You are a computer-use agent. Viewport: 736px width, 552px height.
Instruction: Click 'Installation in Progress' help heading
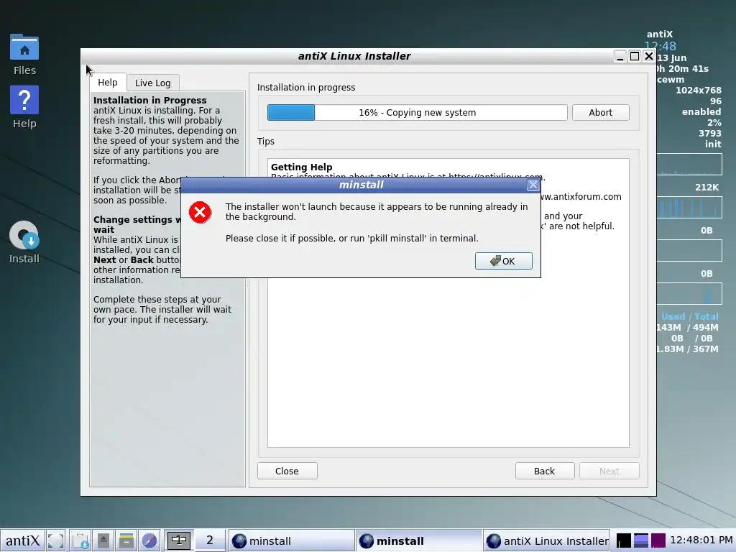click(149, 100)
